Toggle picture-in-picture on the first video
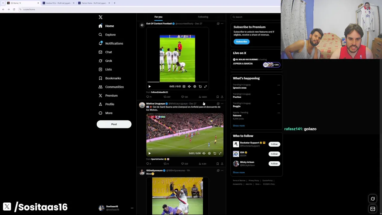The width and height of the screenshot is (382, 215). pos(200,87)
